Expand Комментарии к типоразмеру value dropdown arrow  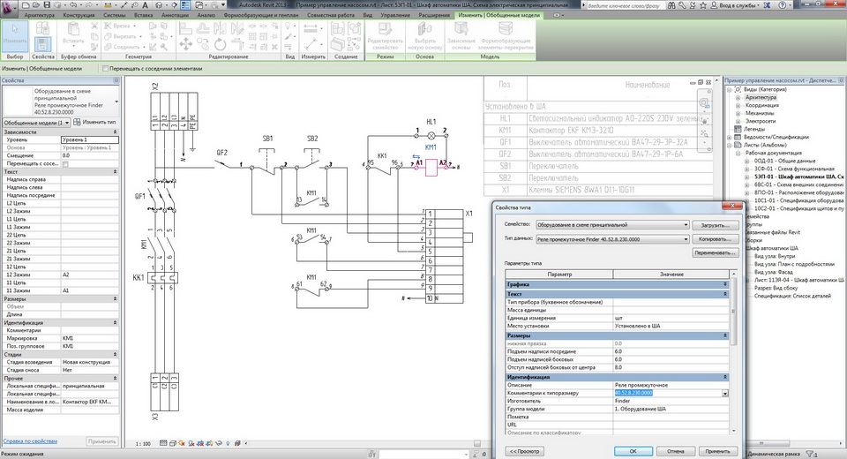pyautogui.click(x=725, y=393)
